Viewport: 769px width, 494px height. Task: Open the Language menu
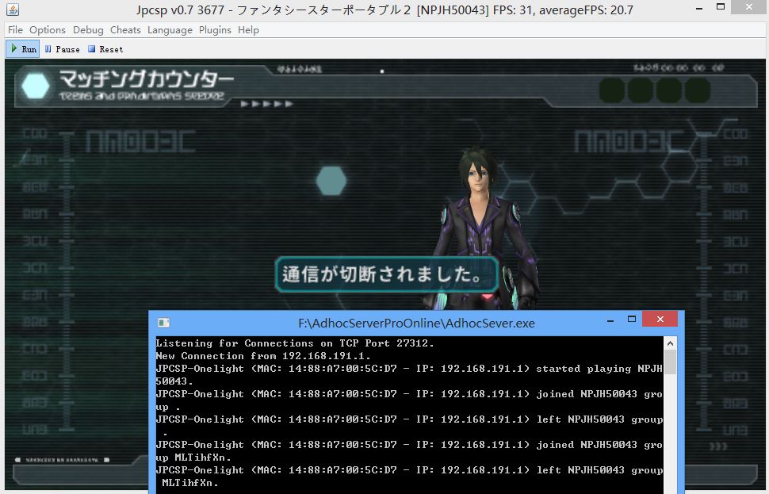[170, 30]
